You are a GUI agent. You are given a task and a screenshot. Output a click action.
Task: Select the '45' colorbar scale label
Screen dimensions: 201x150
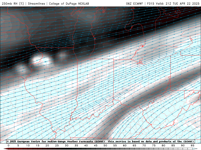click(96, 145)
